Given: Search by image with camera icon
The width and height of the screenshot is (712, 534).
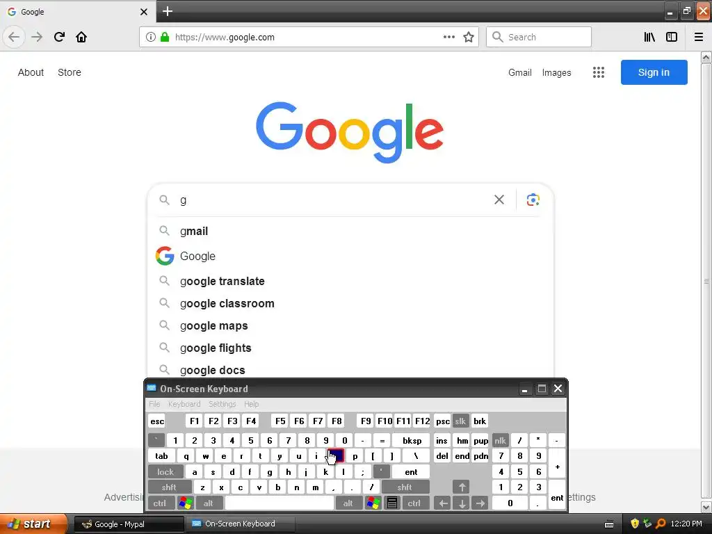Looking at the screenshot, I should coord(533,200).
